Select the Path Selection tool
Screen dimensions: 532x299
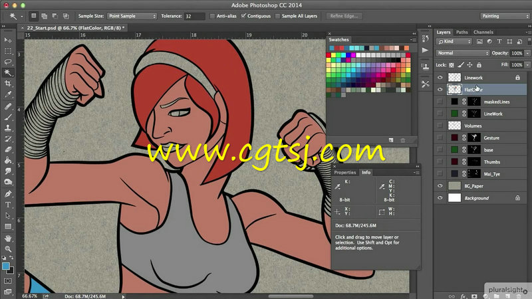tap(8, 215)
